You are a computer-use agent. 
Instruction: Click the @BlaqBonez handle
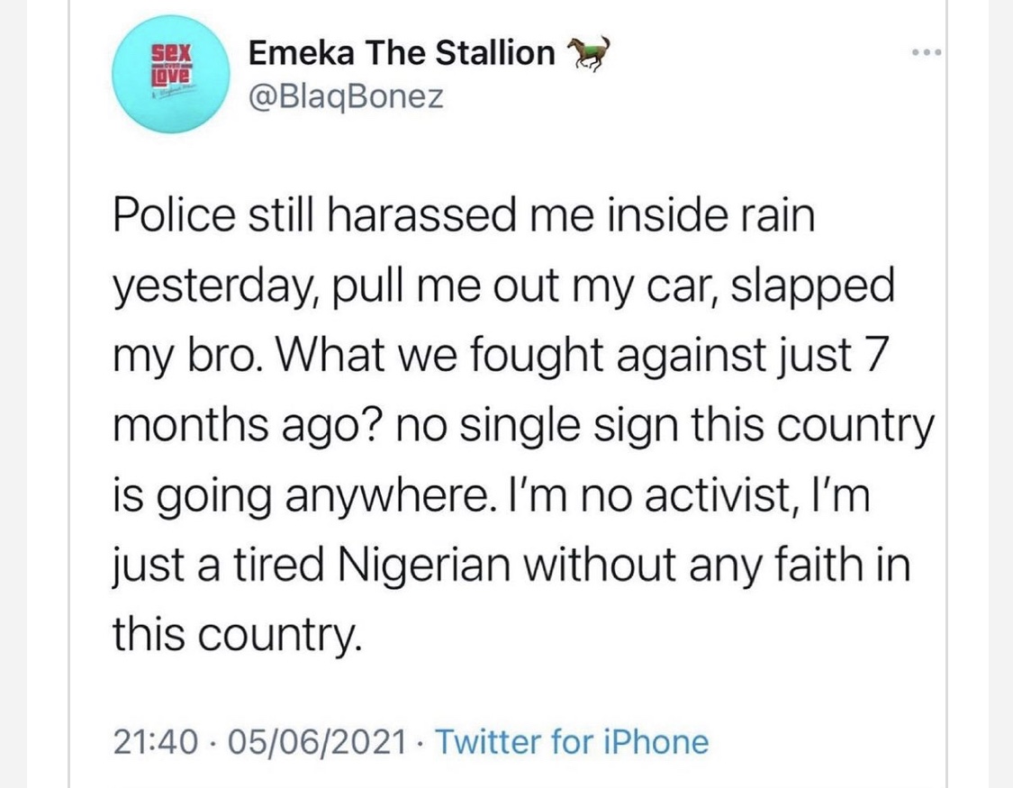tap(346, 95)
